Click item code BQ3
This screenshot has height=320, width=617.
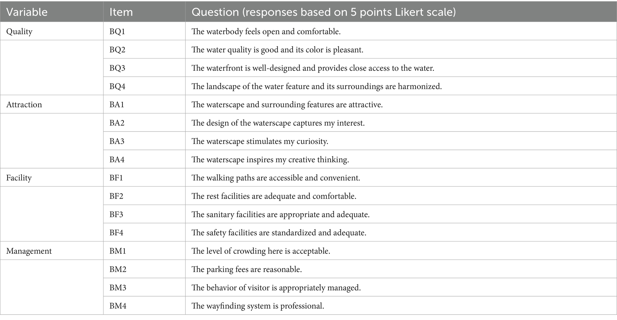point(117,68)
